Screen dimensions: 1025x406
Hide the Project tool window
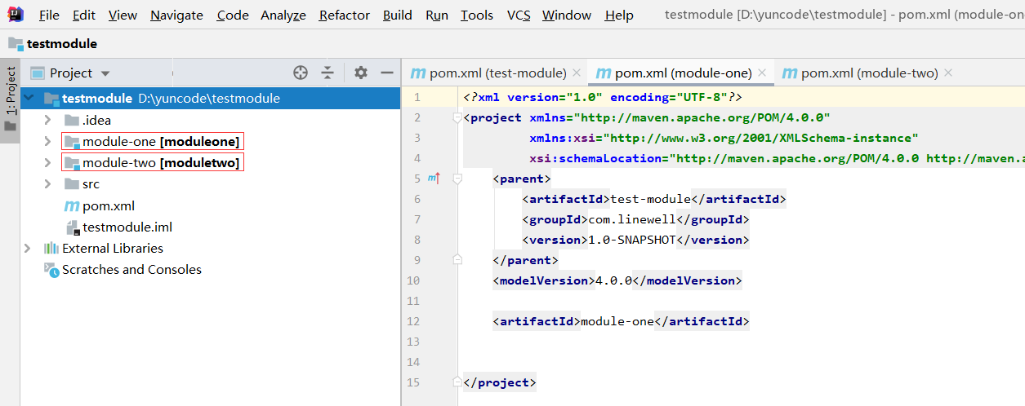click(387, 73)
